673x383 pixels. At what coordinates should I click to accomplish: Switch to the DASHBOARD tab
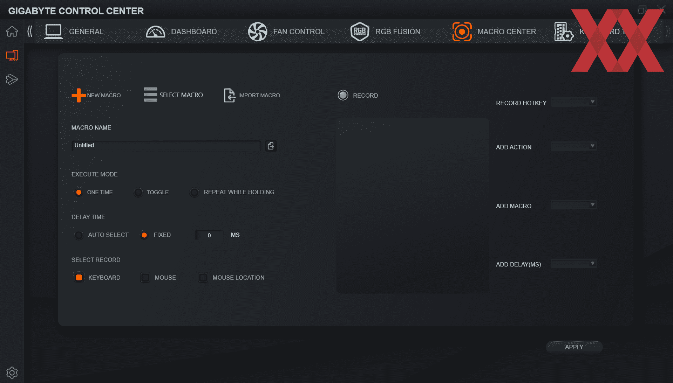[194, 32]
